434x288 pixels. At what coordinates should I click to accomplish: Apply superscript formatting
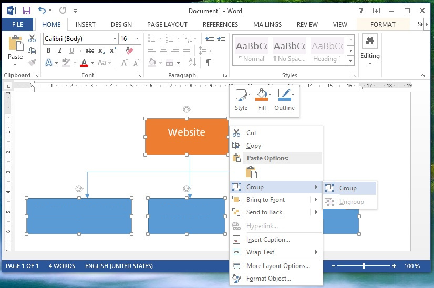coord(113,50)
